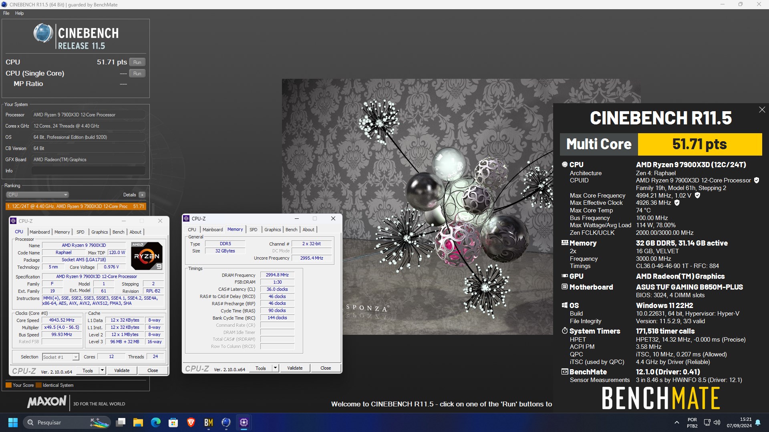Switch to Cinebench taskbar icon
This screenshot has width=769, height=432.
pyautogui.click(x=226, y=422)
